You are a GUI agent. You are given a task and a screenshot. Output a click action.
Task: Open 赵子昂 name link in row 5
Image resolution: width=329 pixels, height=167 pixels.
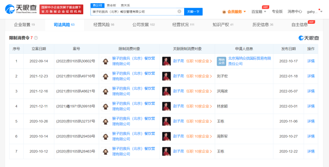[x=178, y=121]
